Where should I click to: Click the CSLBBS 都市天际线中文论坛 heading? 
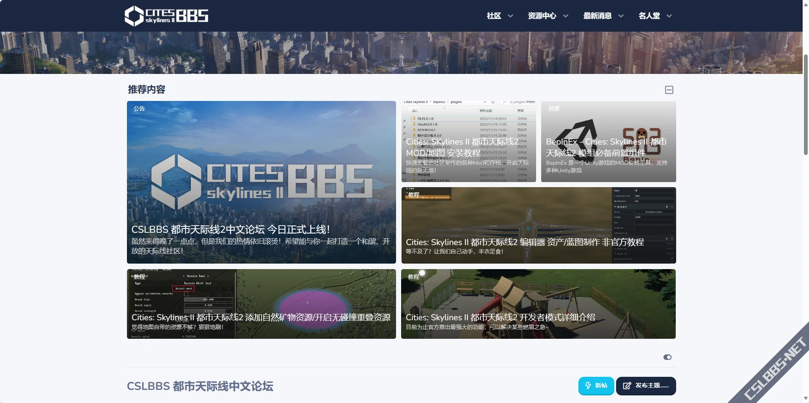click(200, 386)
